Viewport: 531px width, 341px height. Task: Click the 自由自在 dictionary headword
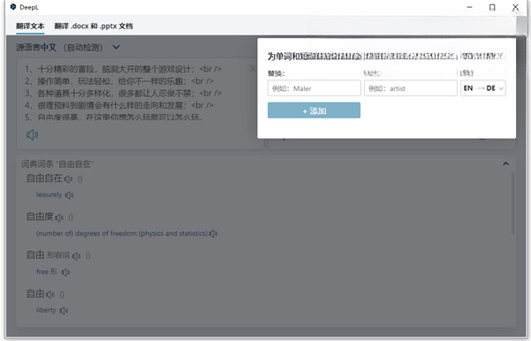pyautogui.click(x=45, y=178)
